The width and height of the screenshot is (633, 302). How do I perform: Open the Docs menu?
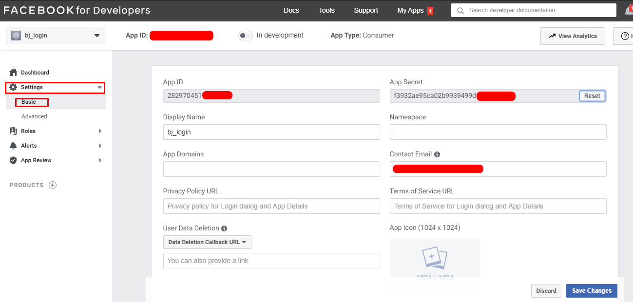click(291, 10)
